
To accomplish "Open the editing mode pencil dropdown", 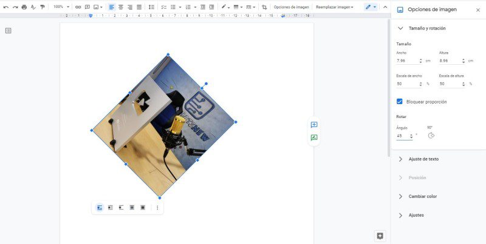I will coord(371,7).
